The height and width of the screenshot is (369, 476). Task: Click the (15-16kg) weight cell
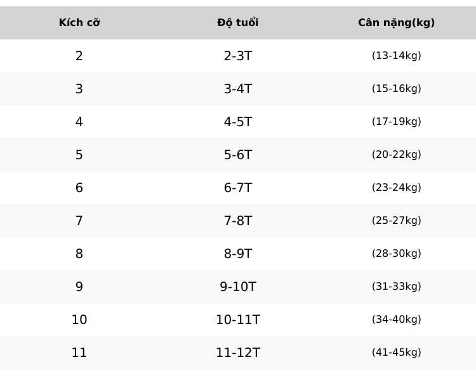[397, 89]
